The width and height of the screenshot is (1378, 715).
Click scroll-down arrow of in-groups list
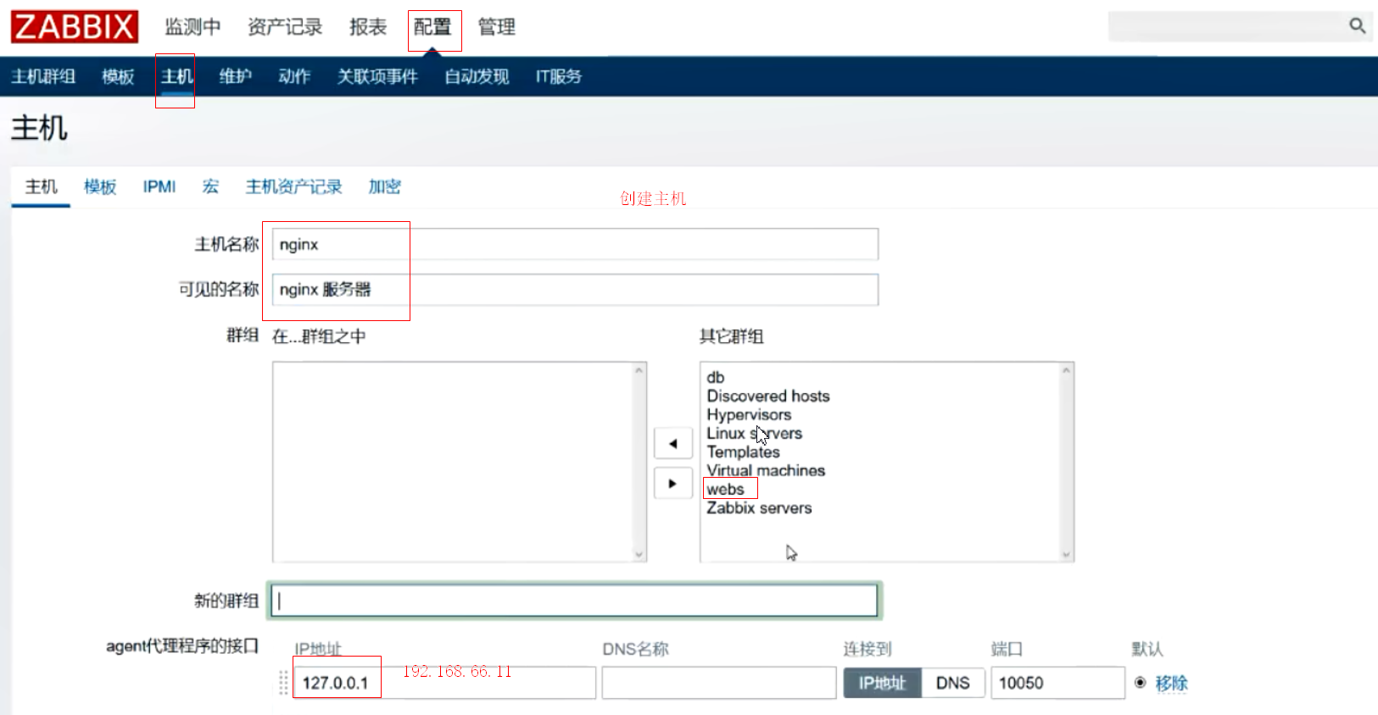coord(639,554)
